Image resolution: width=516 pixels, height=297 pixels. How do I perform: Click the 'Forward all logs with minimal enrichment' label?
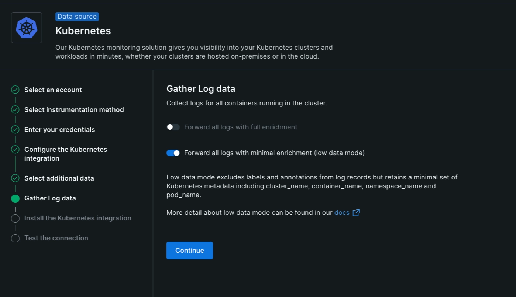[x=274, y=153]
